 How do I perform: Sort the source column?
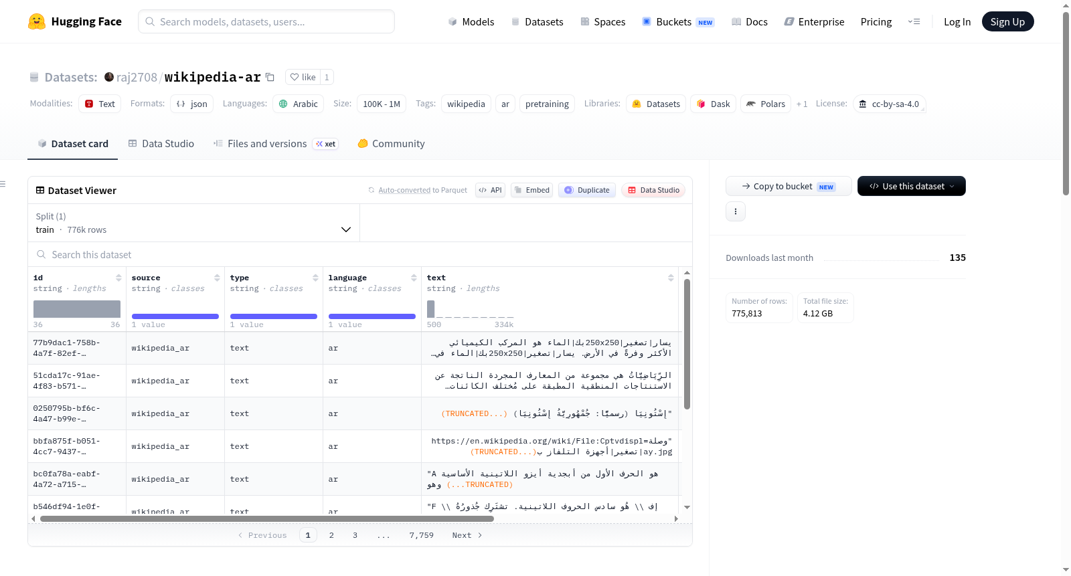[x=217, y=278]
